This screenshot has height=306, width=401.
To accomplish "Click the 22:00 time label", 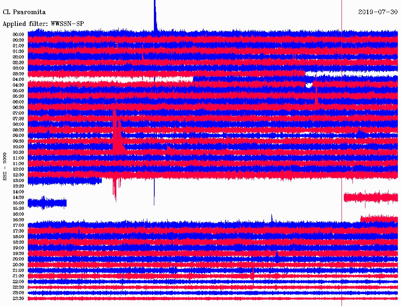I will point(18,281).
